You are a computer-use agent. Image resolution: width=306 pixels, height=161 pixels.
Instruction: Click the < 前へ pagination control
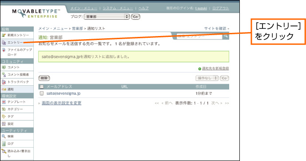pyautogui.click(x=167, y=103)
